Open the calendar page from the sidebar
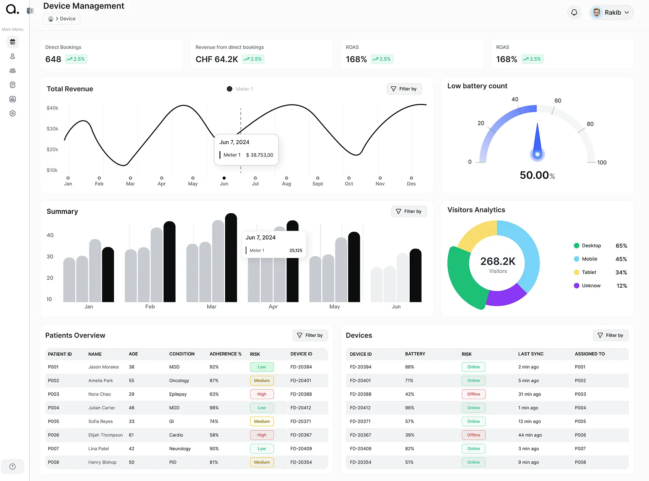The width and height of the screenshot is (649, 481). pos(13,42)
